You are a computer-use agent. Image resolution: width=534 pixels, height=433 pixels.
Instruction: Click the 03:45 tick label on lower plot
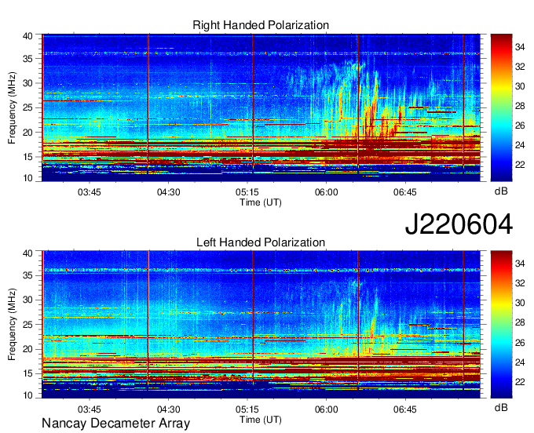(90, 409)
